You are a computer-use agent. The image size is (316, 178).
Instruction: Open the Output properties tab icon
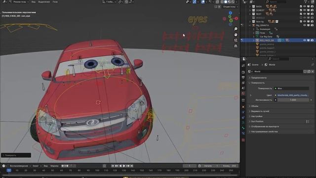(x=243, y=78)
